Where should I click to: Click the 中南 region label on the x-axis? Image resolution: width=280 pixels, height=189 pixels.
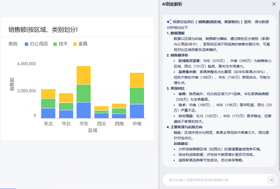click(137, 124)
